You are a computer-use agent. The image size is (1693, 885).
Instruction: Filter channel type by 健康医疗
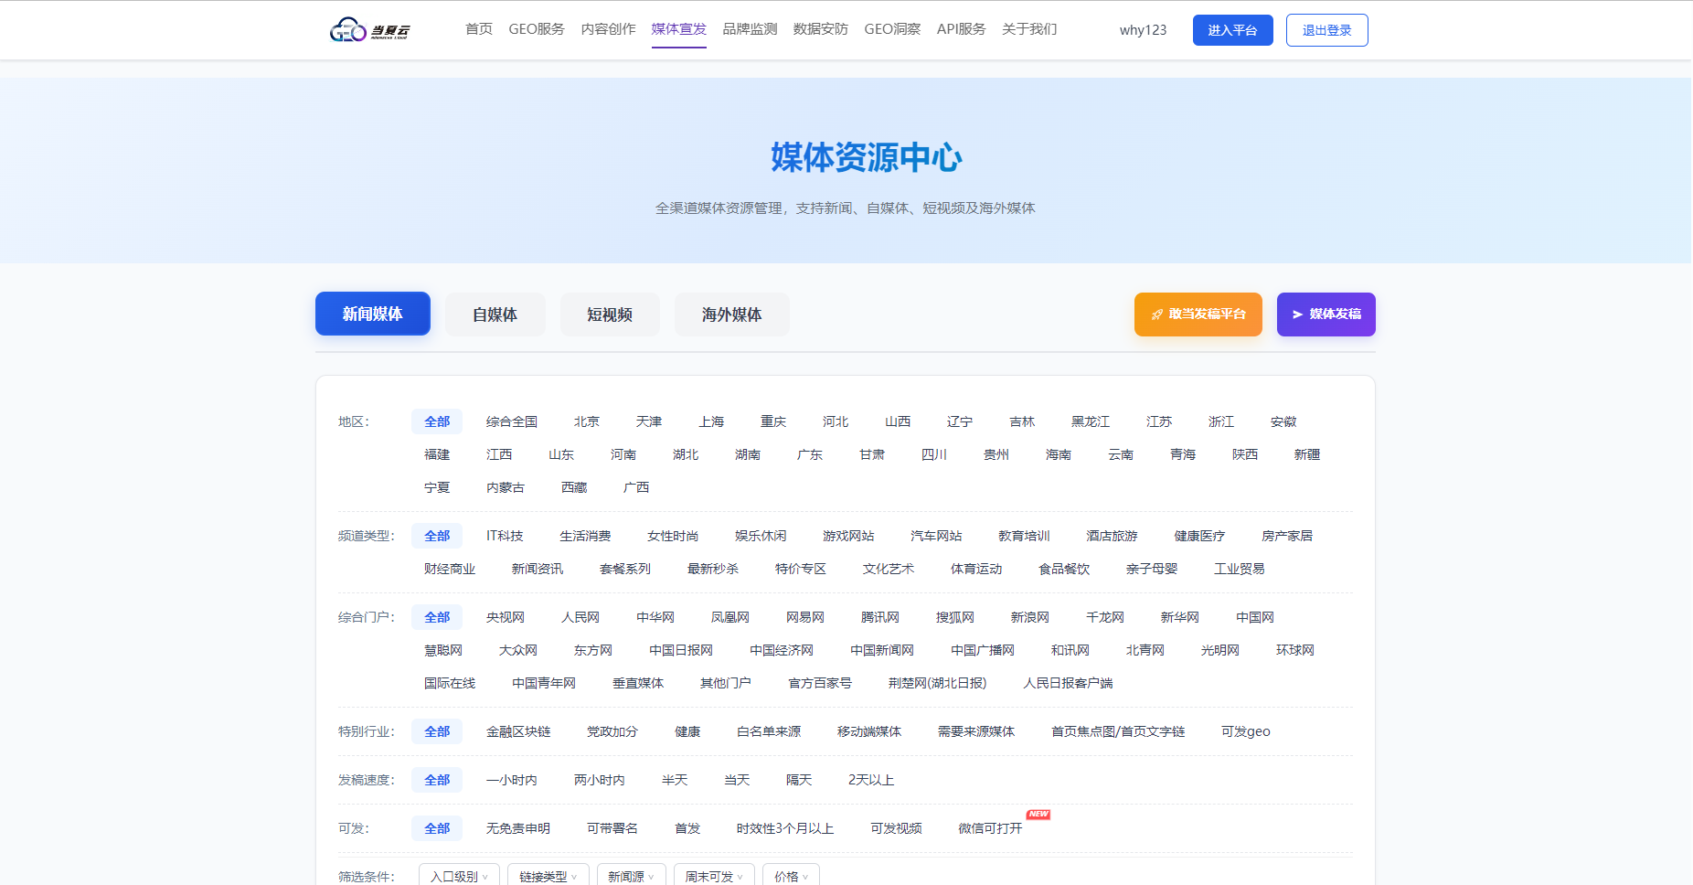click(x=1199, y=536)
